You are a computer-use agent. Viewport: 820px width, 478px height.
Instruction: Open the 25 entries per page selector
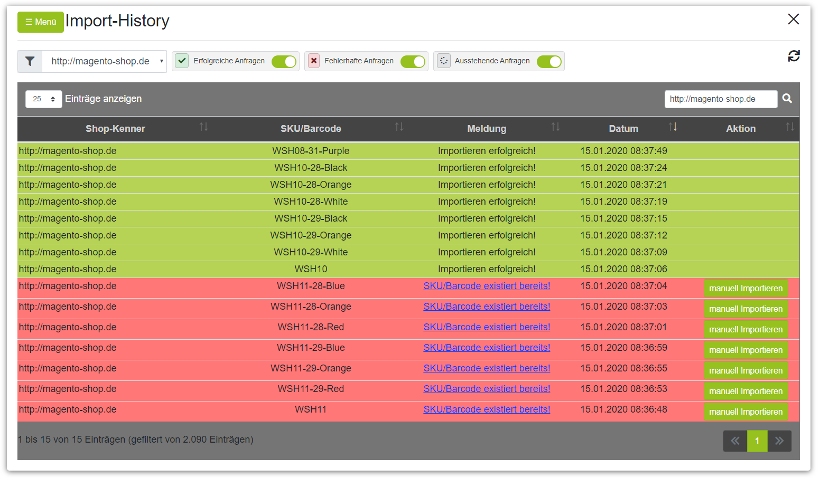(x=44, y=99)
